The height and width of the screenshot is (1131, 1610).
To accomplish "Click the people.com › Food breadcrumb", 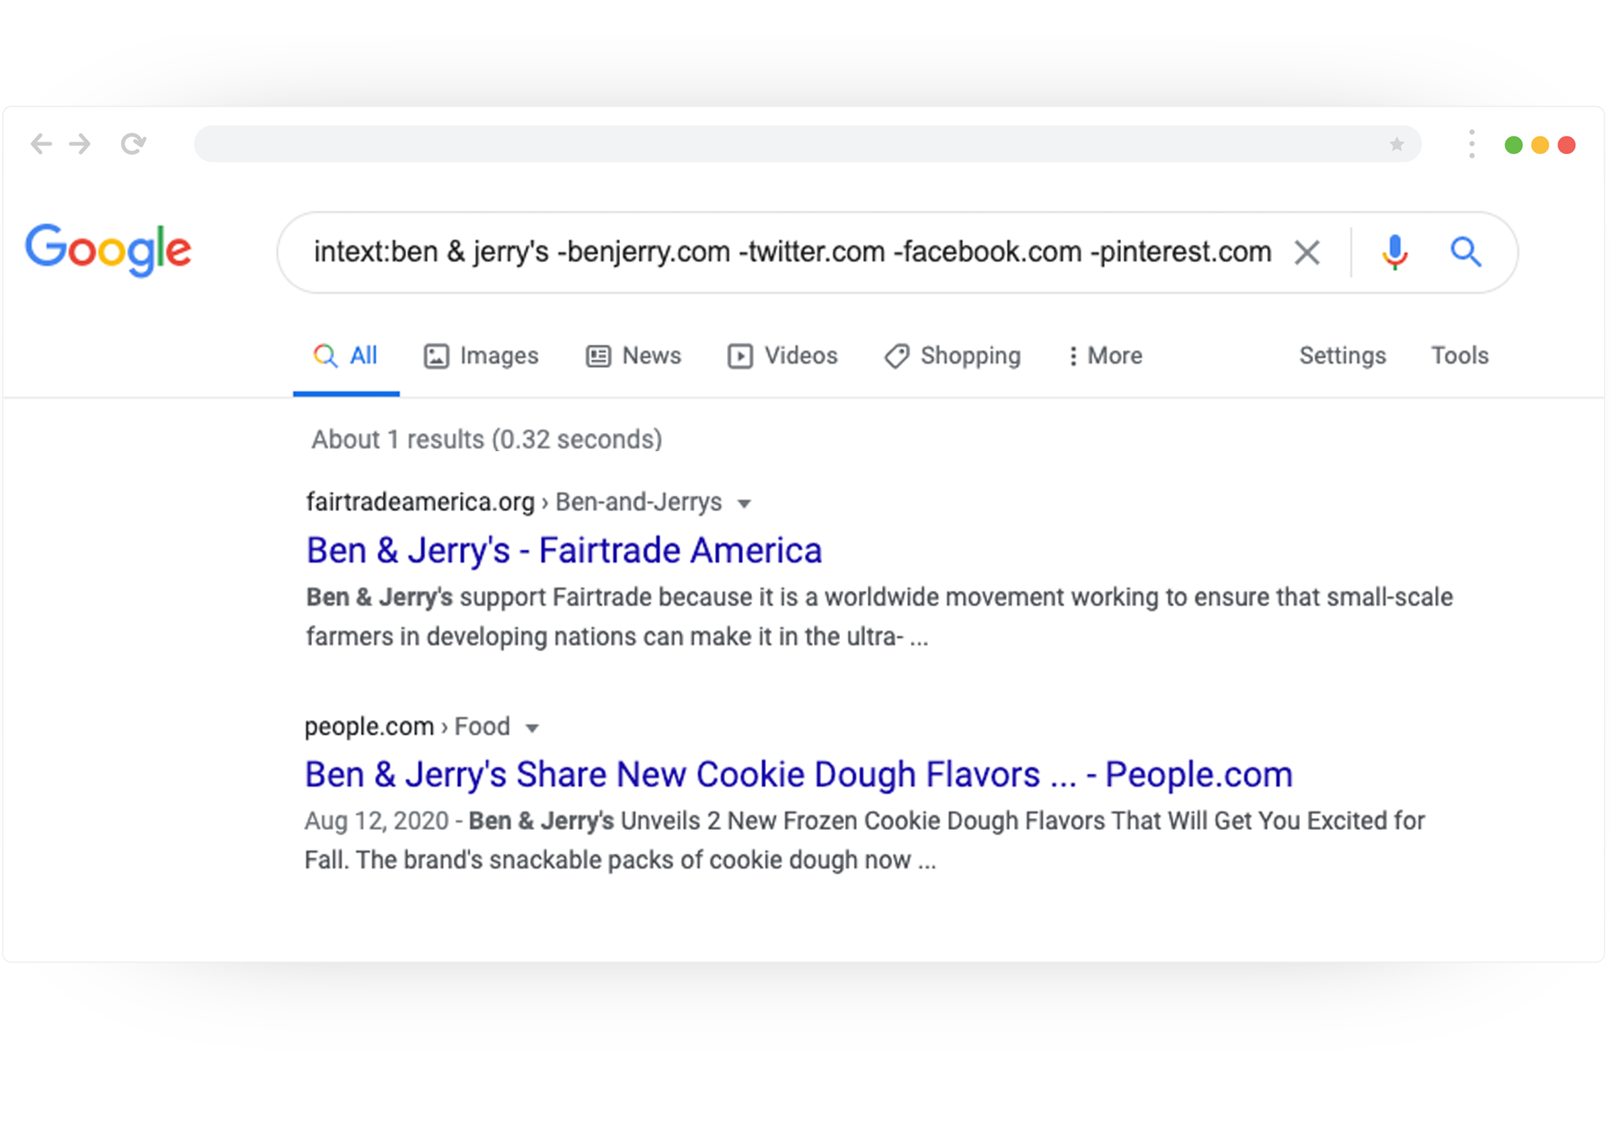I will [408, 727].
